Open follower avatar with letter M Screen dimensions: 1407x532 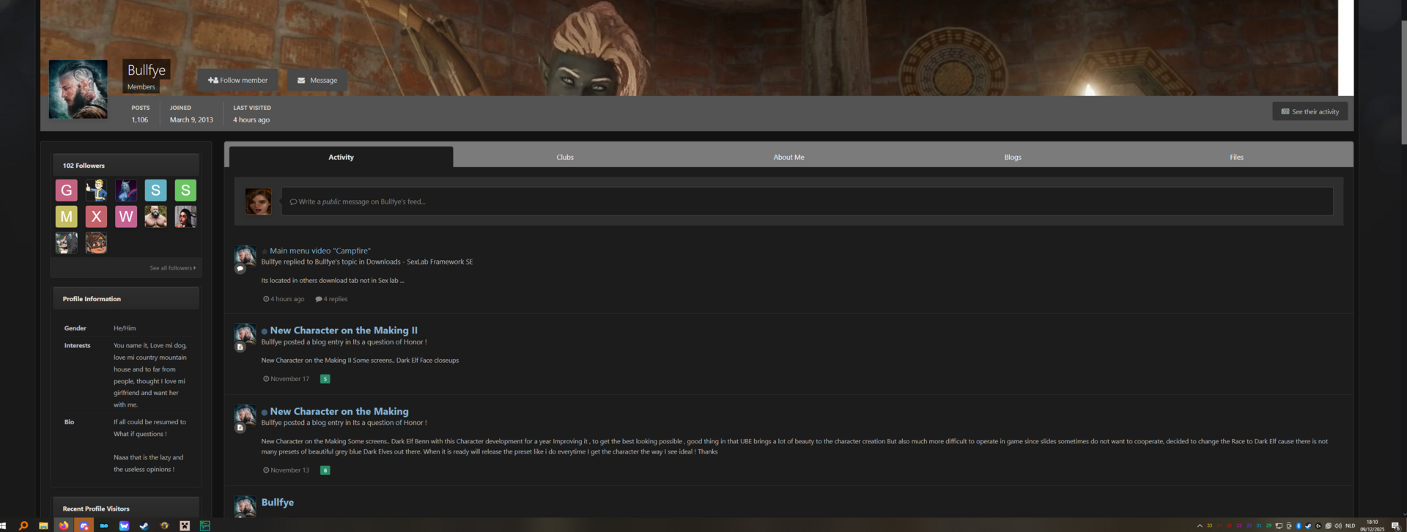click(x=67, y=217)
